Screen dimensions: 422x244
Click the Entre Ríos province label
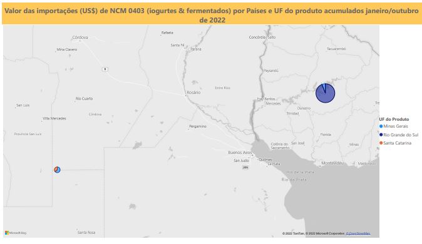coord(222,88)
